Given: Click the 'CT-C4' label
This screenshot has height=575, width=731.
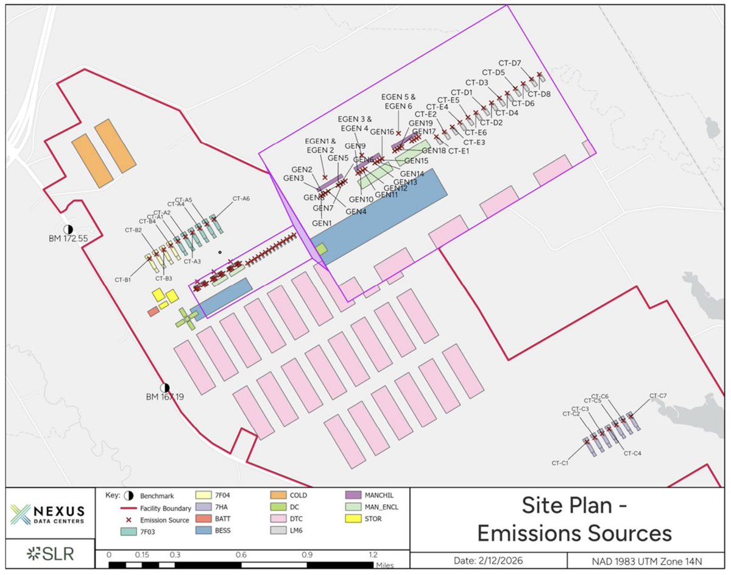Looking at the screenshot, I should click(633, 454).
